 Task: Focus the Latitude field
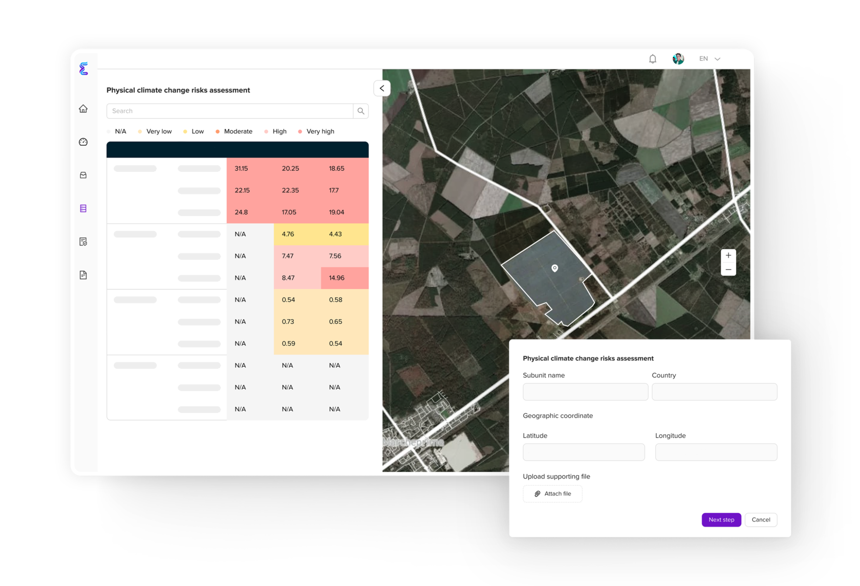pos(584,452)
